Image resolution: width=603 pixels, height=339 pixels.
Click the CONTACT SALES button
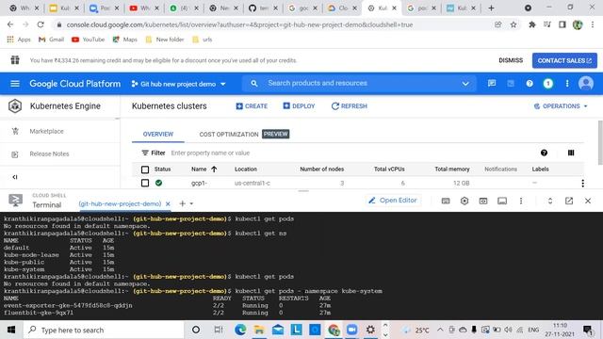[x=564, y=60]
